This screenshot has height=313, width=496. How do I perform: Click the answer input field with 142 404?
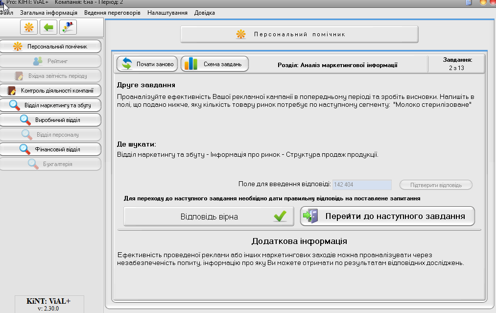[x=362, y=185]
